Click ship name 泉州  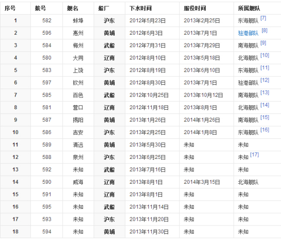click(x=78, y=157)
